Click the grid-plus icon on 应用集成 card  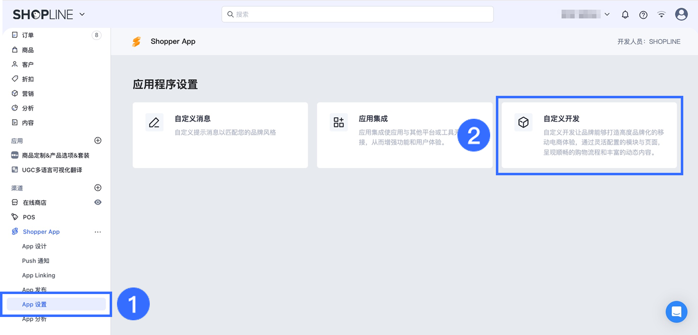click(339, 122)
